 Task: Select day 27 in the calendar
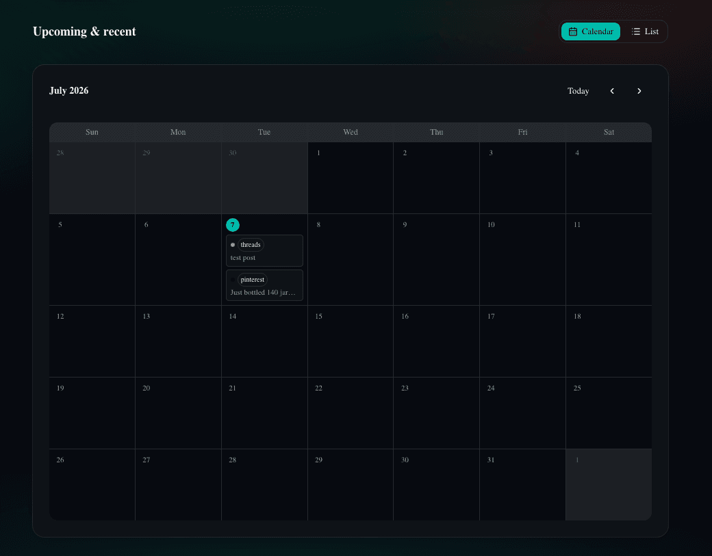178,485
